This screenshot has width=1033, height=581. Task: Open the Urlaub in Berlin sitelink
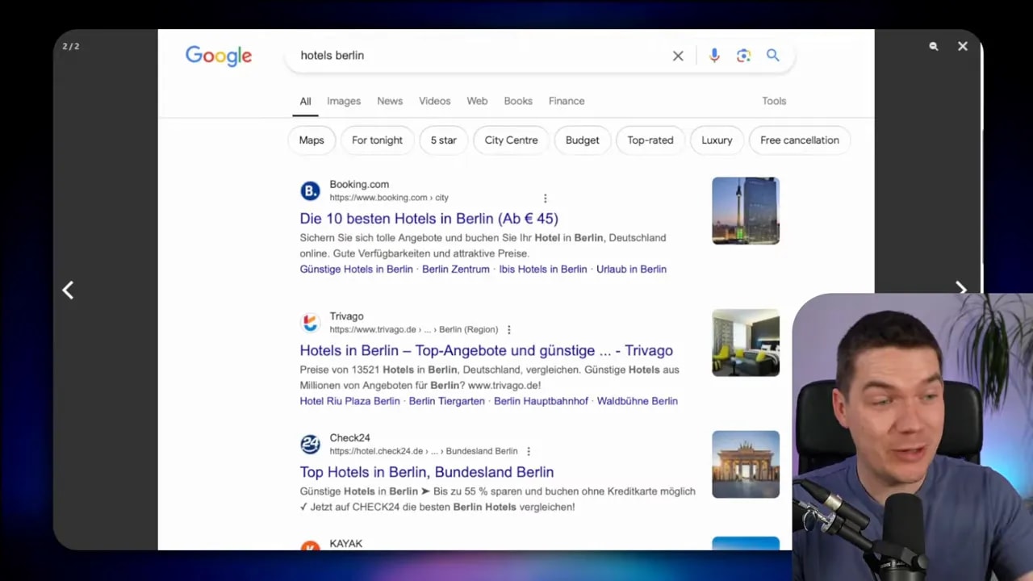631,270
